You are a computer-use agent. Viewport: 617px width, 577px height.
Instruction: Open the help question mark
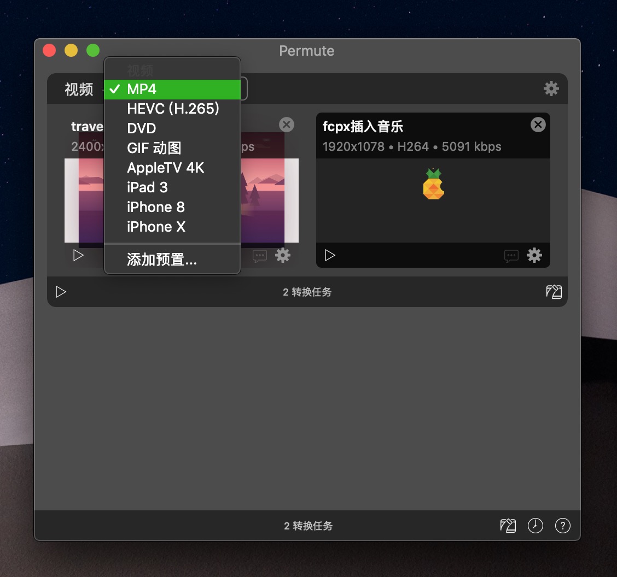click(x=563, y=526)
